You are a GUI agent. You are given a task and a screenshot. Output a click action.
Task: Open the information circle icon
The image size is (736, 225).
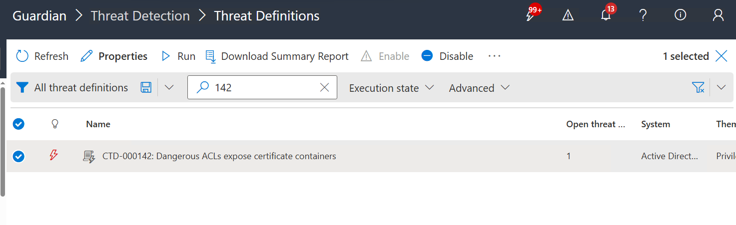coord(680,15)
